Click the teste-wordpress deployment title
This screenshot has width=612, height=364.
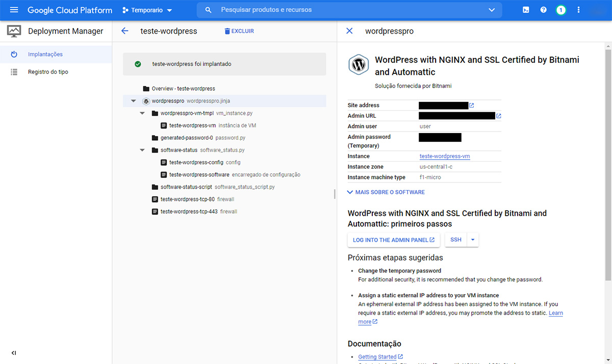(169, 31)
